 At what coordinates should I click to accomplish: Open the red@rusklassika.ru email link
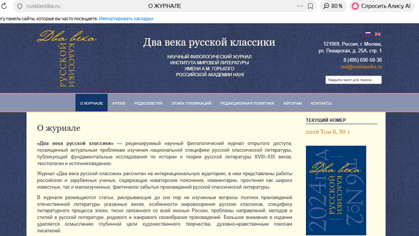pos(361,67)
